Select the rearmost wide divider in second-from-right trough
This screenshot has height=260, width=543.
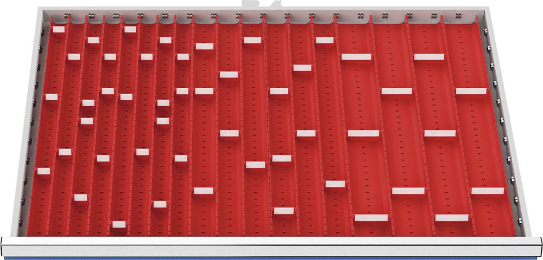429,57
